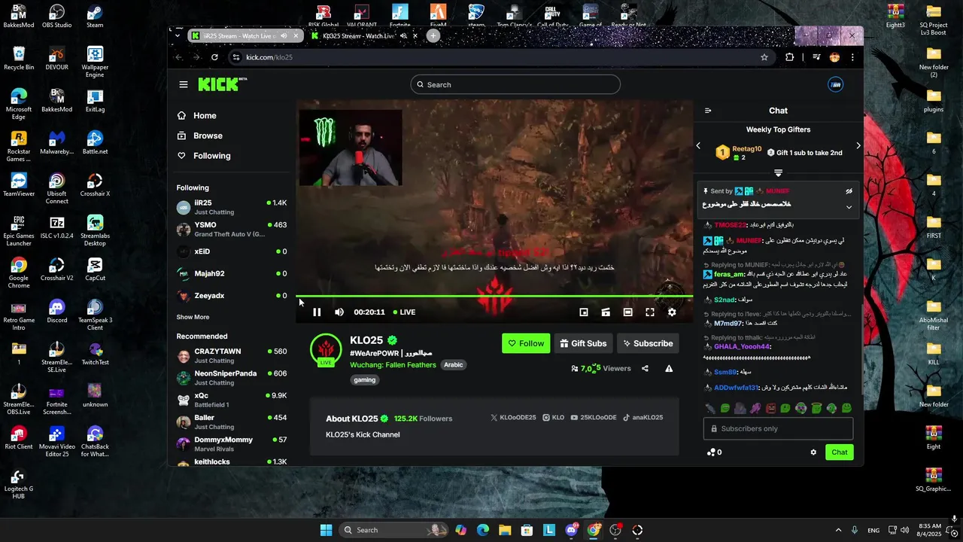Screen dimensions: 963x542
Task: Open video player settings gear
Action: (672, 312)
